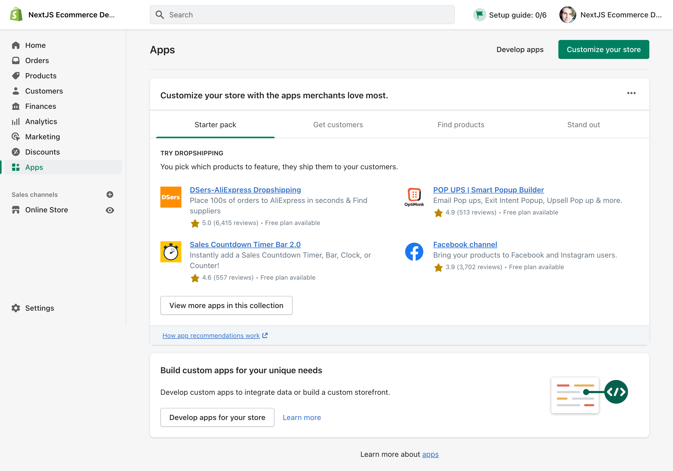673x471 pixels.
Task: Click the Customize your store button
Action: [x=604, y=49]
